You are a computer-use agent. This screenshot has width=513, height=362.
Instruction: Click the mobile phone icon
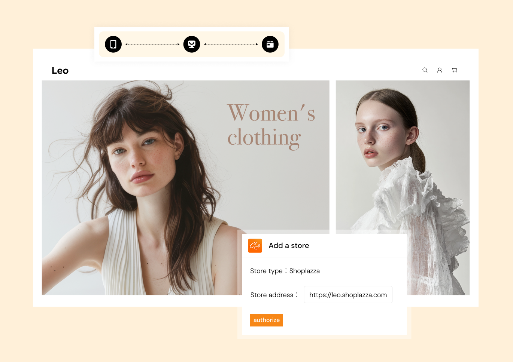point(113,44)
